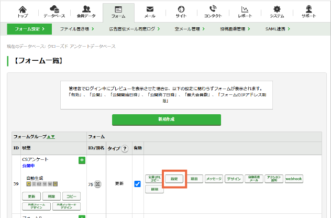Click the 更新 button in the CSアンケート group
331x218 pixels.
31,197
